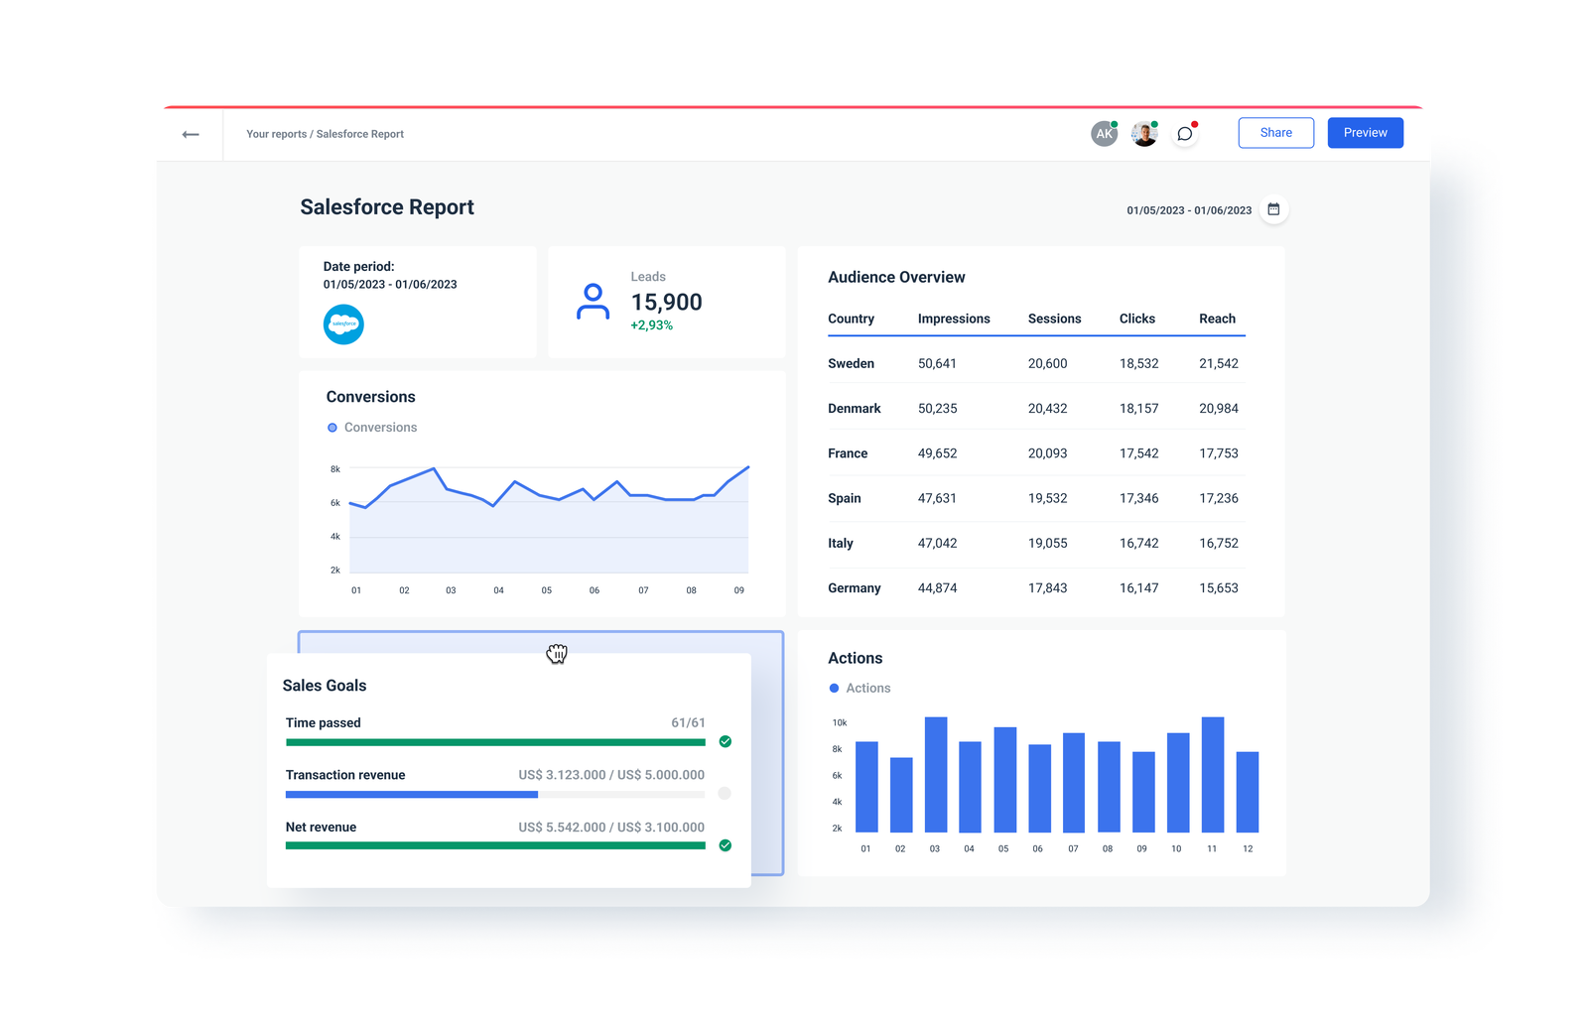
Task: Click the green checkmark beside Time passed
Action: tap(726, 741)
